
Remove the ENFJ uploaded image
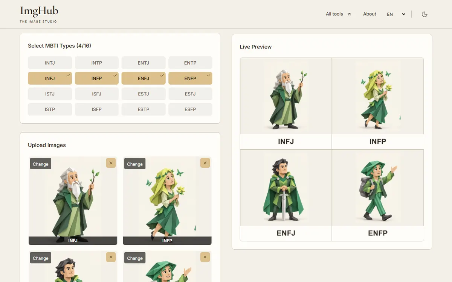tap(111, 257)
